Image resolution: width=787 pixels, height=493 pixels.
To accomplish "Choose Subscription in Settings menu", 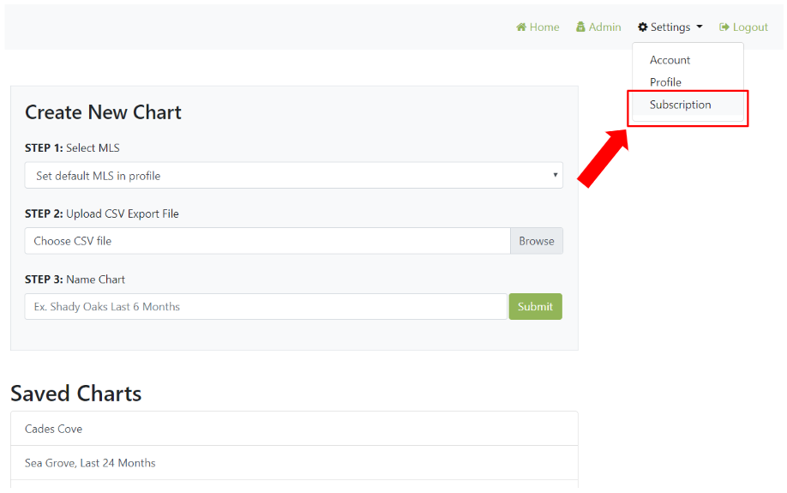I will tap(688, 105).
